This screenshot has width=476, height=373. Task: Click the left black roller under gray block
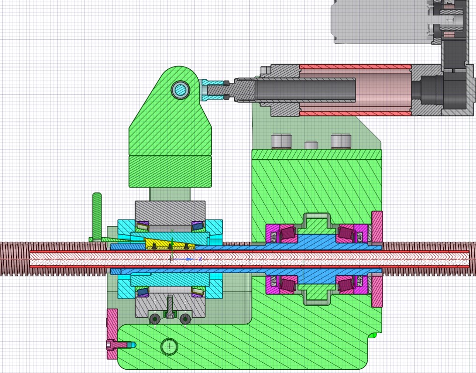pos(154,319)
